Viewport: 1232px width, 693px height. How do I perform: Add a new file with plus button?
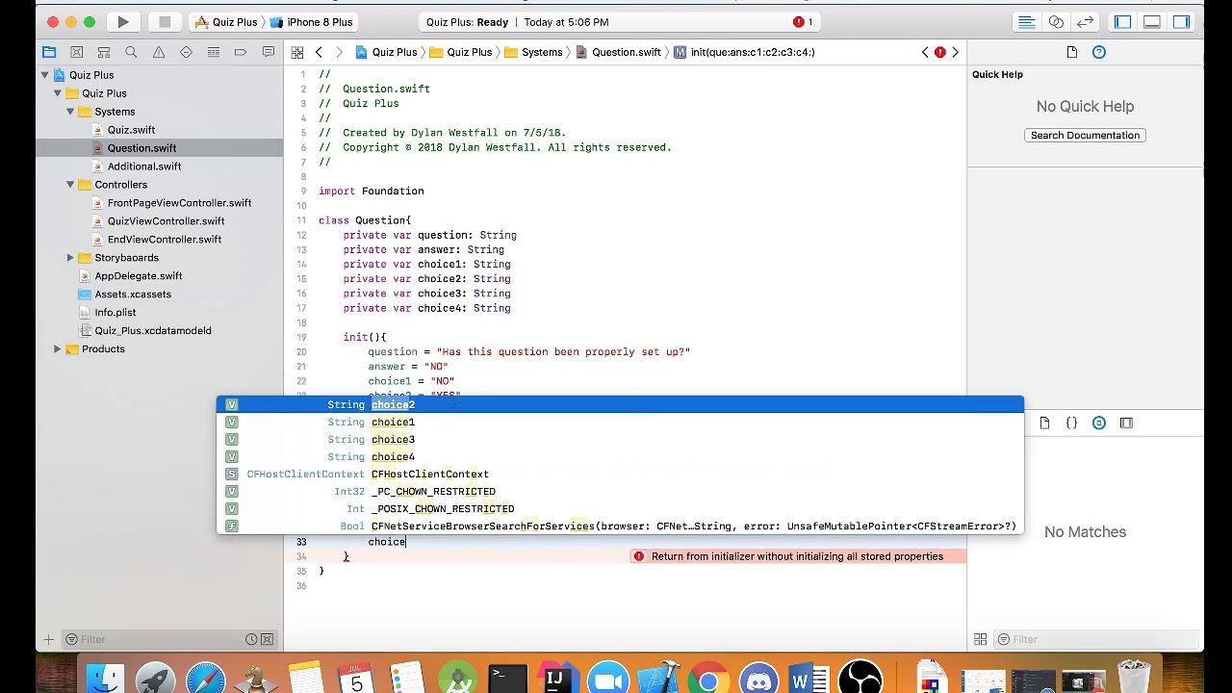[x=48, y=639]
